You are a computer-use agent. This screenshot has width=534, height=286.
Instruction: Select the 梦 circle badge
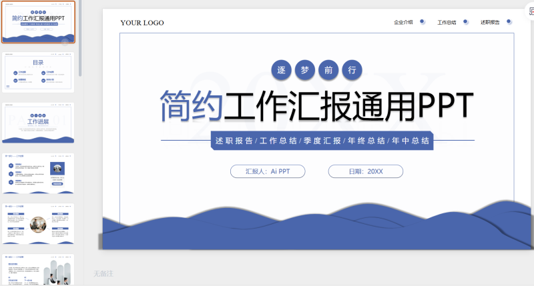(x=305, y=70)
